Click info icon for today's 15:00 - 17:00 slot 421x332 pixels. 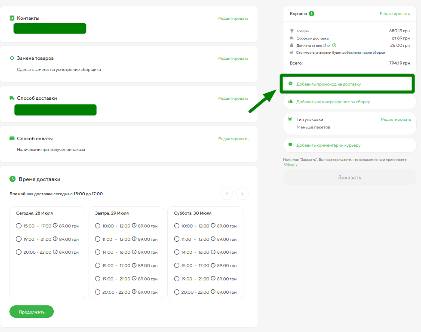pos(55,226)
